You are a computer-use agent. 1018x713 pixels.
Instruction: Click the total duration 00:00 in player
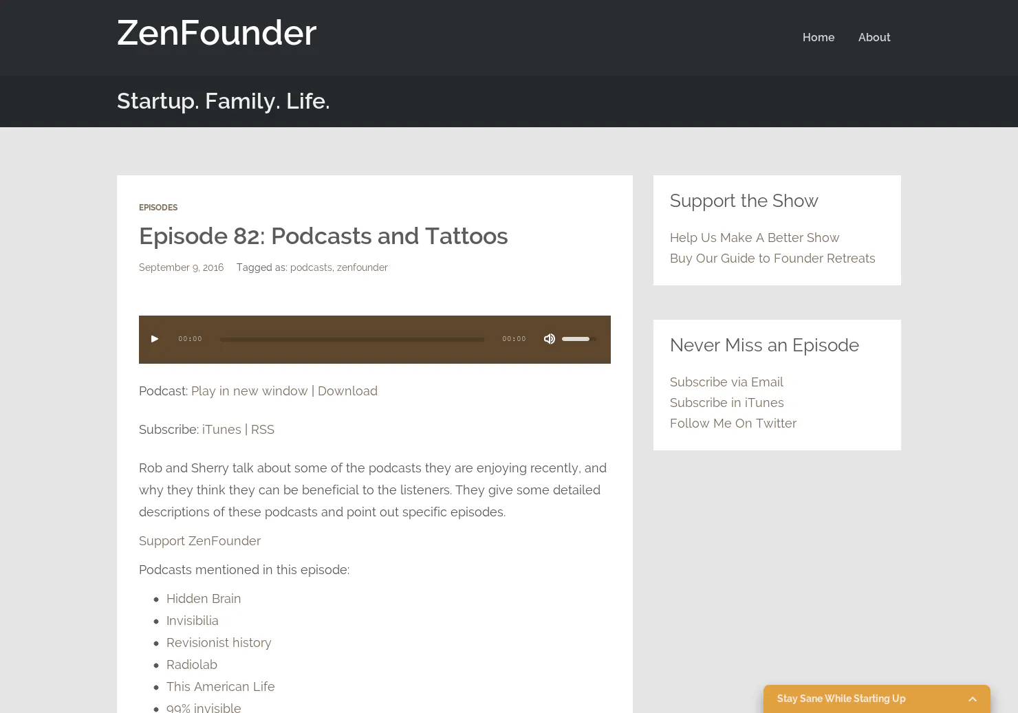pyautogui.click(x=514, y=339)
